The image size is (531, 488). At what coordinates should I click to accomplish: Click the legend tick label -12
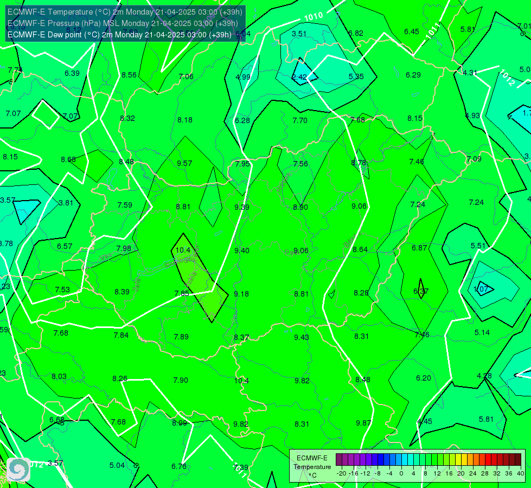366,473
